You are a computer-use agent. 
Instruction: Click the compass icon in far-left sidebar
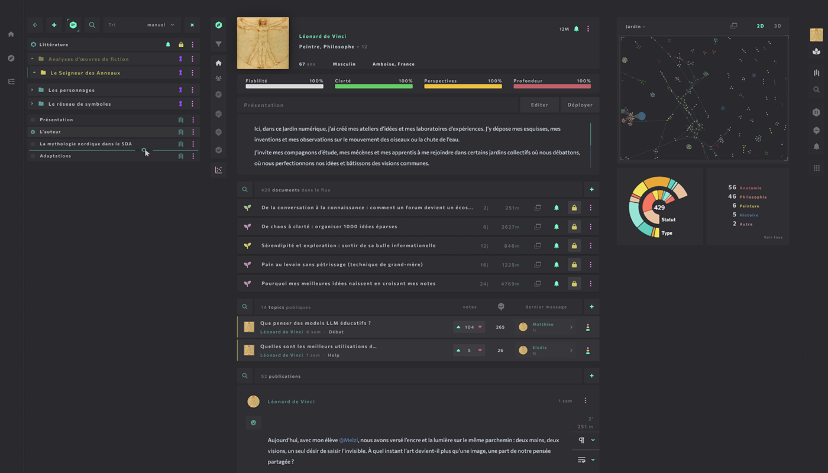tap(11, 58)
